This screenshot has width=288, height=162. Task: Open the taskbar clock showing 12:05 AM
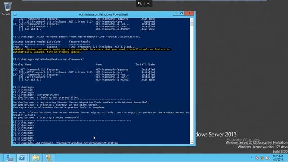point(278,158)
